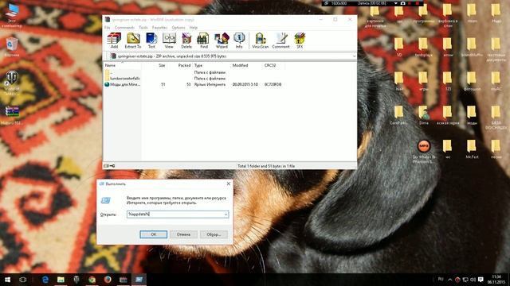Launch Microsoft Edge from taskbar

(x=45, y=280)
